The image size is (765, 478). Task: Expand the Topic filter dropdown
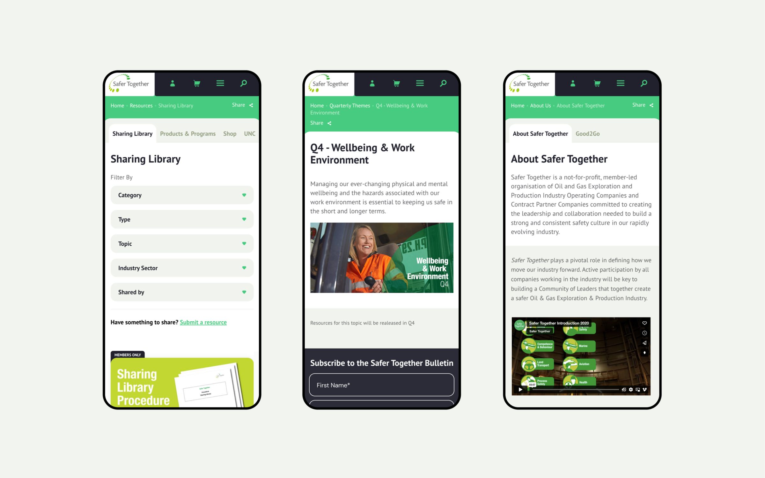pyautogui.click(x=182, y=243)
